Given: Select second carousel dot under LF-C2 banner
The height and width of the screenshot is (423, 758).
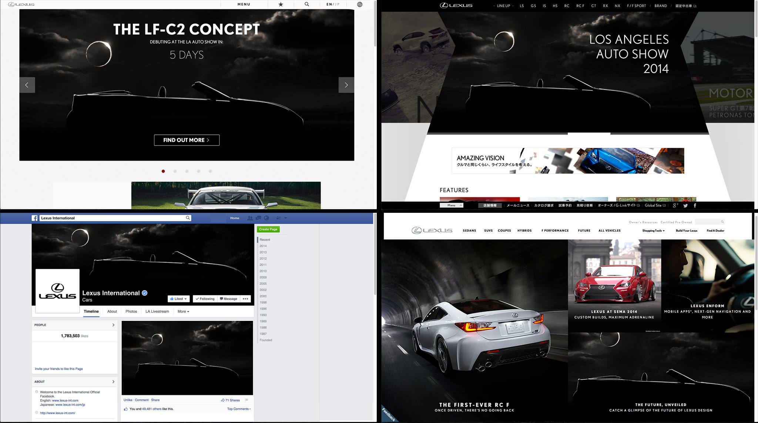Looking at the screenshot, I should point(175,171).
